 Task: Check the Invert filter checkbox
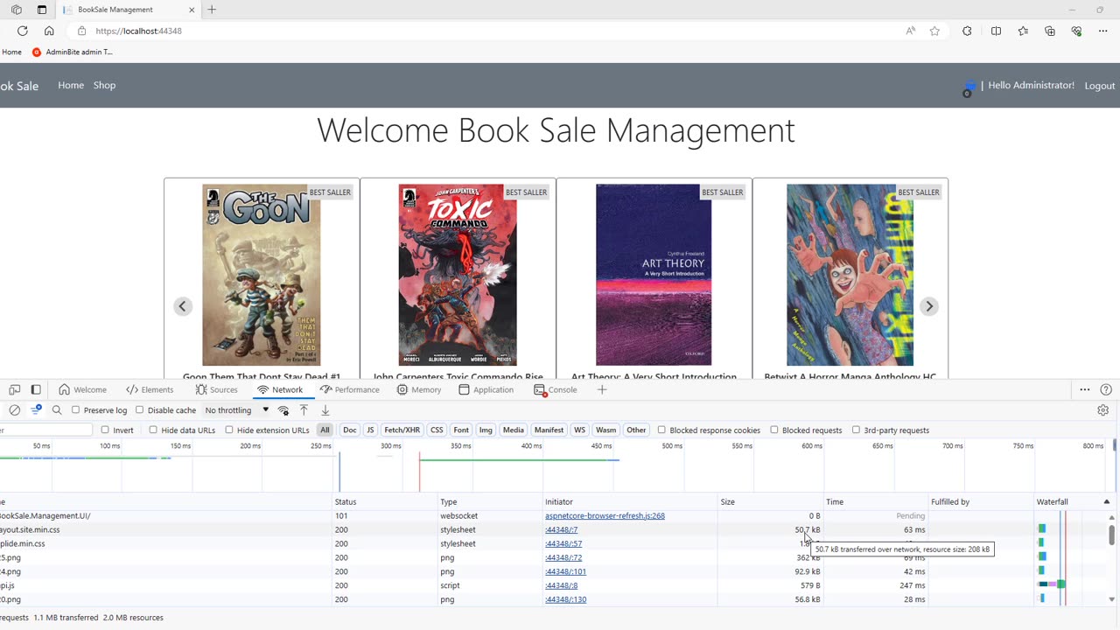pos(105,430)
